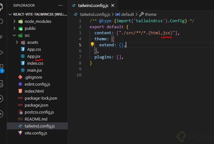Click the 'extend' key on line 5
Image resolution: width=214 pixels, height=144 pixels.
(107, 45)
